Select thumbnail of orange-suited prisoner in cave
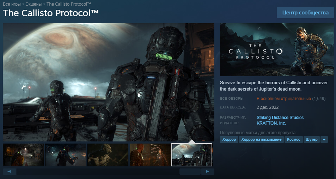Viewport: 336px width, 179px height. click(x=23, y=155)
